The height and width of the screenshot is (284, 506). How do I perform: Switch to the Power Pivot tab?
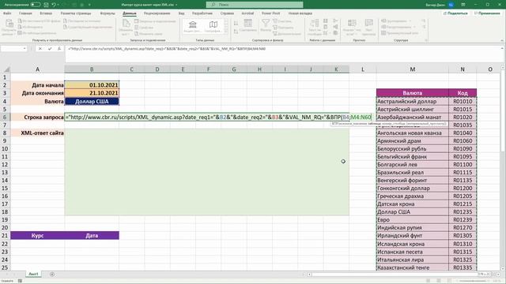click(x=270, y=13)
